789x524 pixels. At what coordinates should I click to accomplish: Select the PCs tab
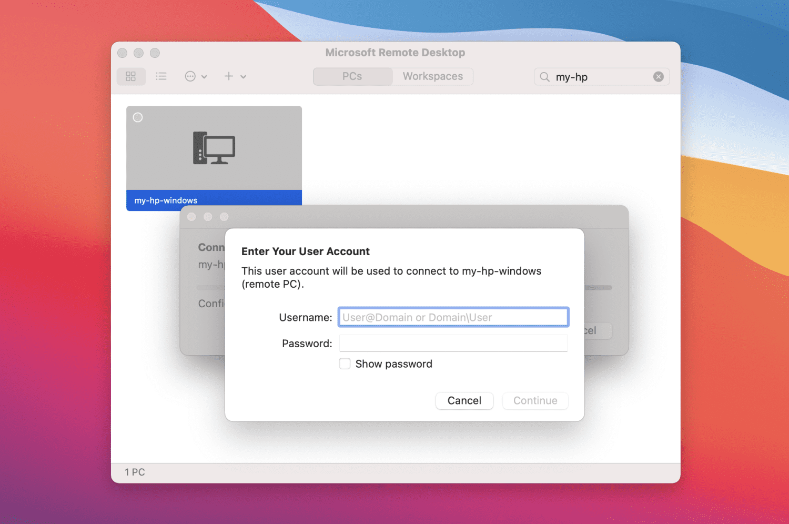click(x=352, y=76)
